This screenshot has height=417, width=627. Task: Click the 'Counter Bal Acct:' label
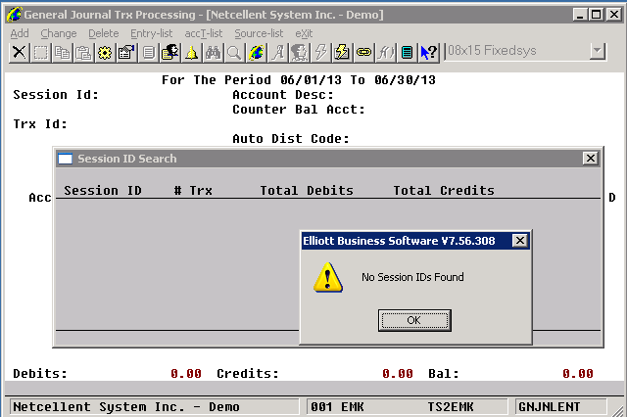(299, 110)
